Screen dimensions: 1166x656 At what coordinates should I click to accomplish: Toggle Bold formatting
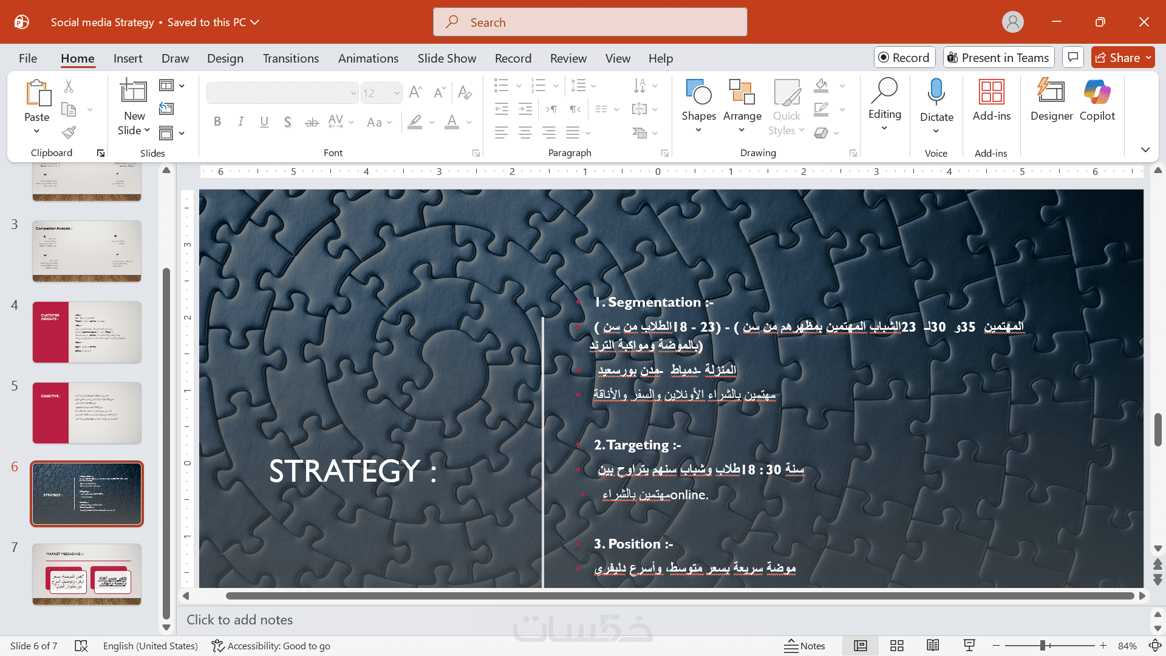pyautogui.click(x=217, y=122)
